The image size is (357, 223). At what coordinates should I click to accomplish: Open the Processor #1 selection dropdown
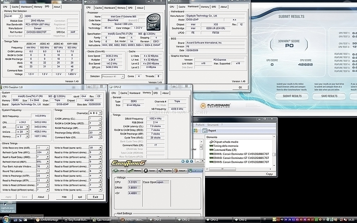[113, 76]
